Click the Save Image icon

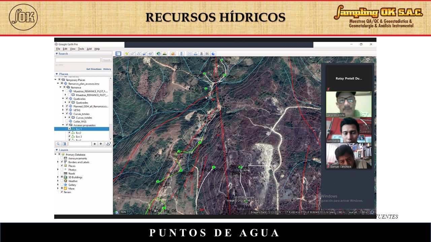pos(202,53)
